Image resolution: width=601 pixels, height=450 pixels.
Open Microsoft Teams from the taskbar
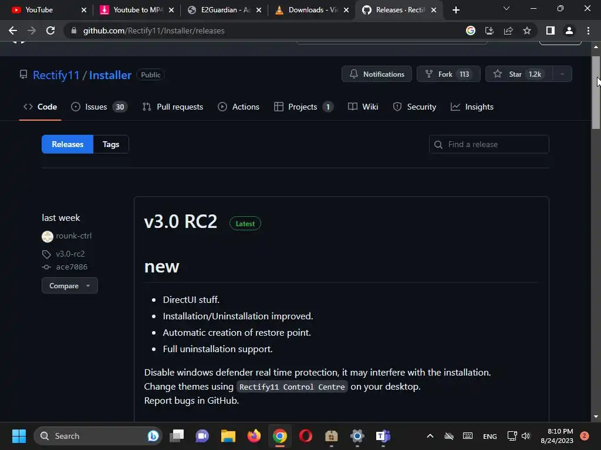(x=383, y=436)
